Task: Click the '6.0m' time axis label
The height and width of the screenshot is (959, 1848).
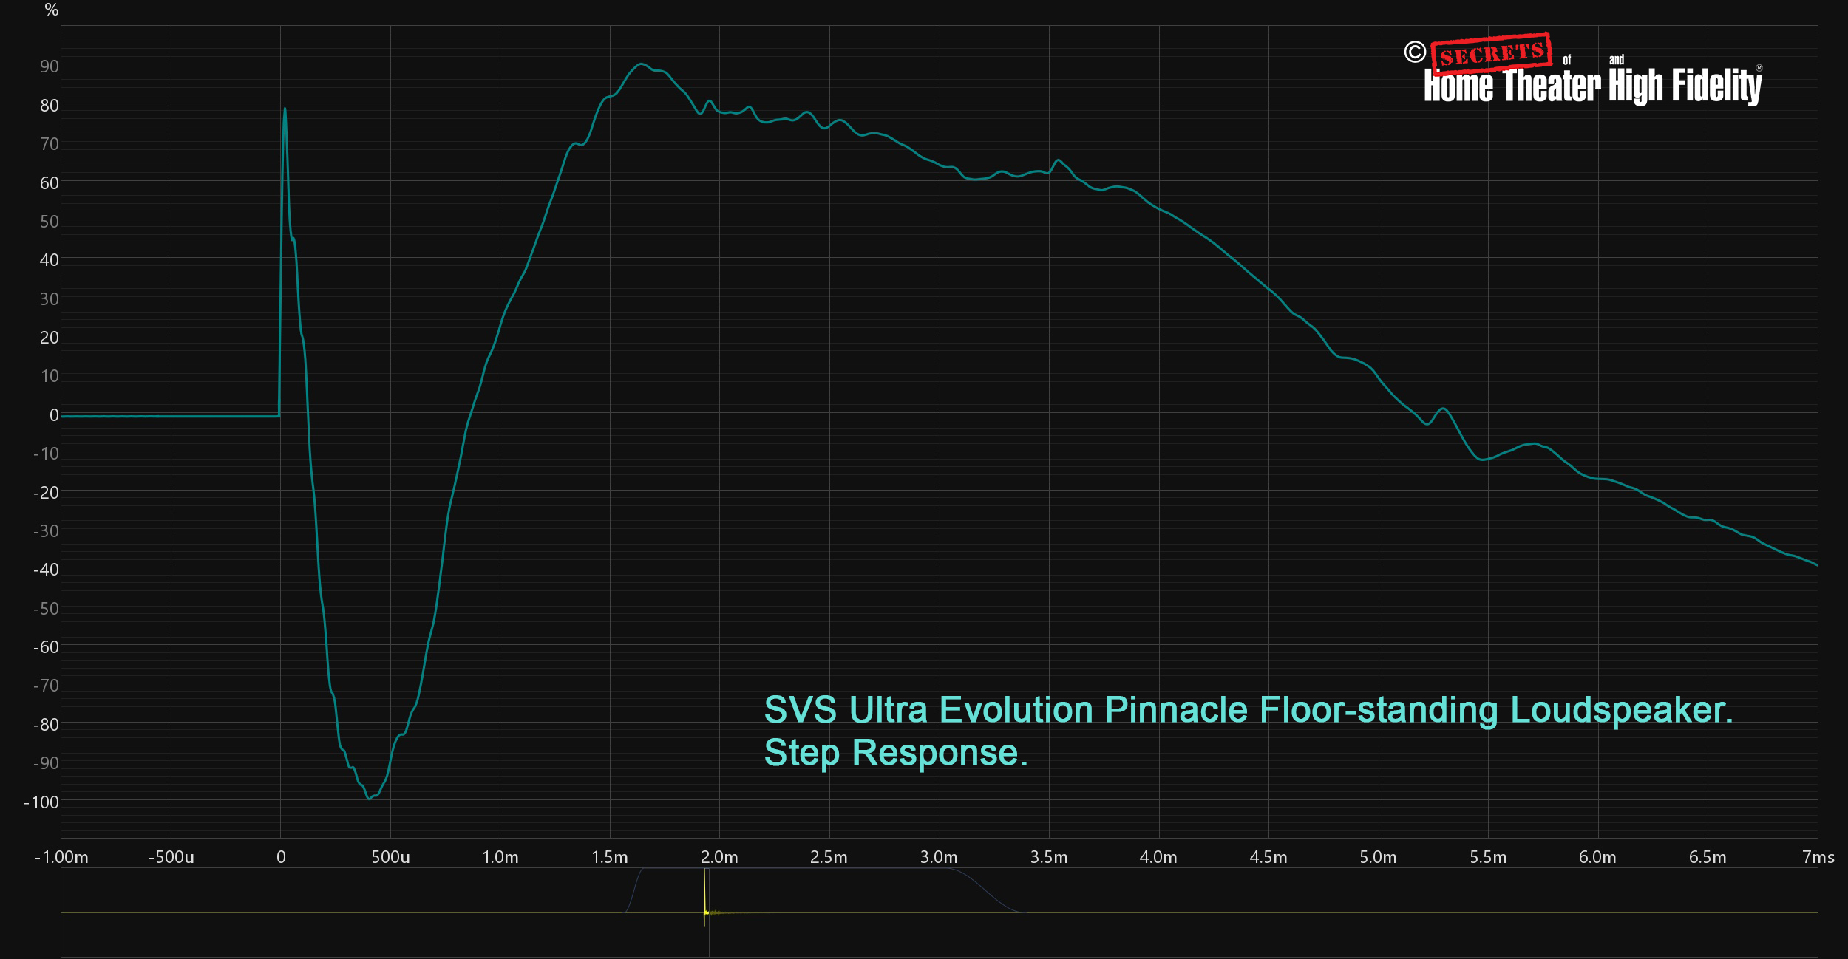Action: click(1597, 857)
